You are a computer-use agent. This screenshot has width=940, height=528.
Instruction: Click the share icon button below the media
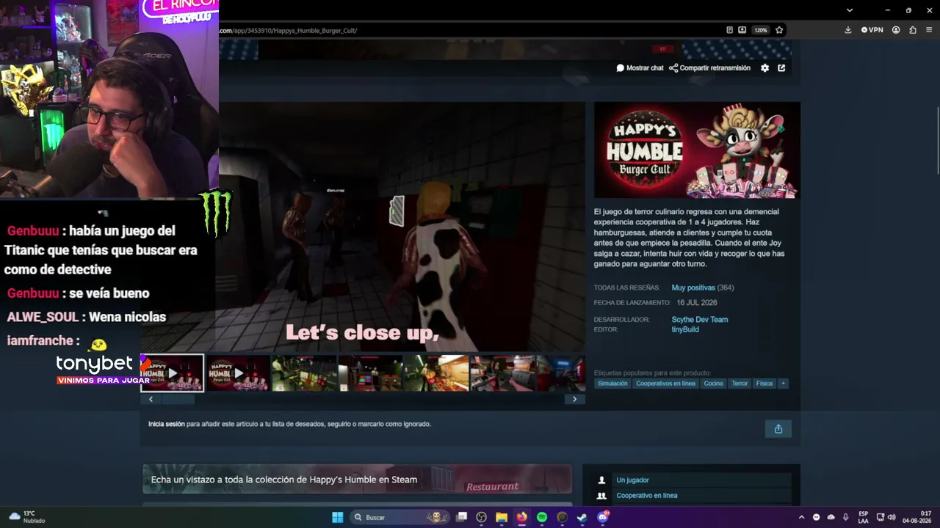tap(778, 429)
